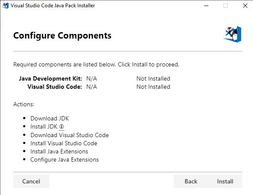Click JDK 'Not Installed' status
This screenshot has height=195, width=253.
click(153, 78)
